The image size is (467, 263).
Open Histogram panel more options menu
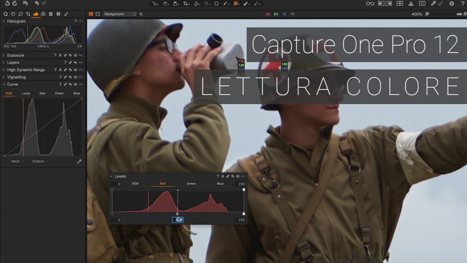(80, 21)
